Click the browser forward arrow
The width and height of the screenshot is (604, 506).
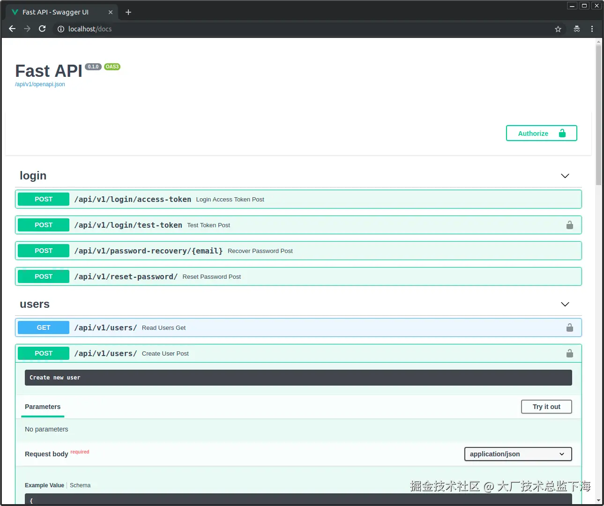pyautogui.click(x=27, y=29)
